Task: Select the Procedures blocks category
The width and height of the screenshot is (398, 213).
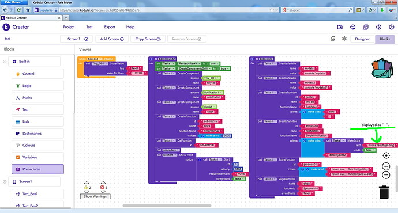Action: pyautogui.click(x=37, y=169)
